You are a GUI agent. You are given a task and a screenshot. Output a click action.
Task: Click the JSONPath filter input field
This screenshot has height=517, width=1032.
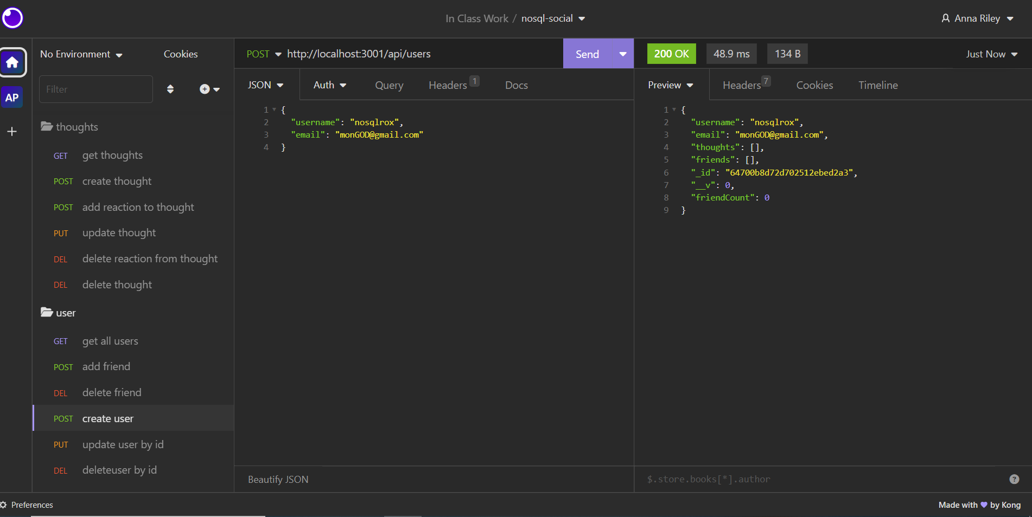[760, 479]
